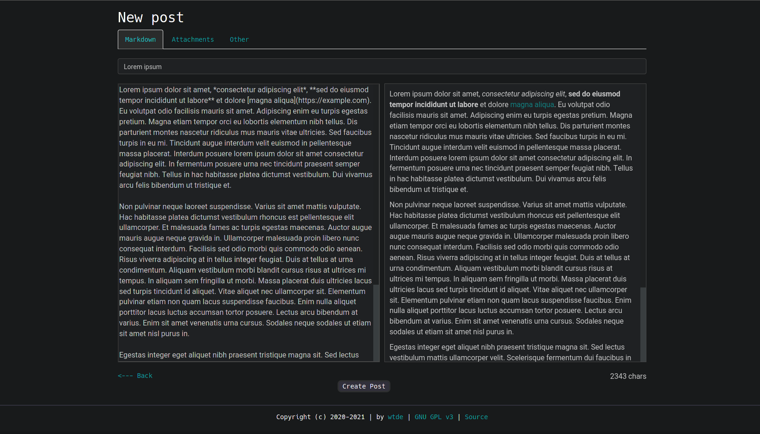
Task: Click the Copyright (c) 2020-2021 text
Action: pyautogui.click(x=320, y=417)
